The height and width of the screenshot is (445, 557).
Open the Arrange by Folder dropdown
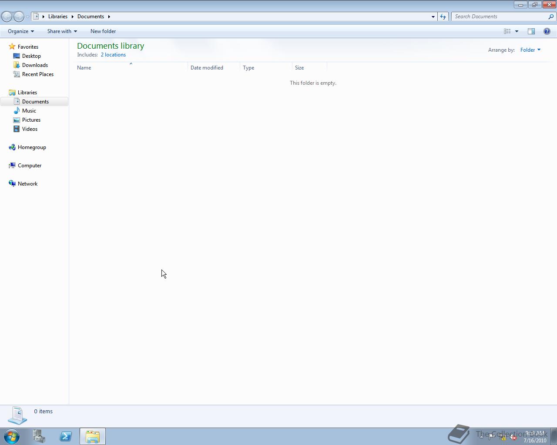coord(530,50)
